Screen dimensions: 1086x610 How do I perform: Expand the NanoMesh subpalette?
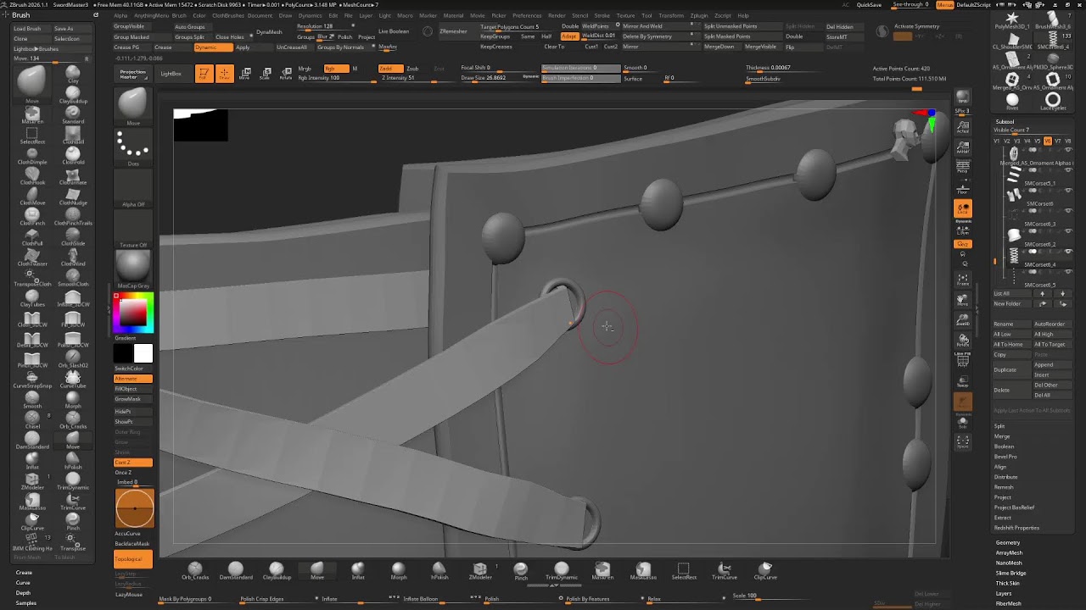coord(1009,563)
